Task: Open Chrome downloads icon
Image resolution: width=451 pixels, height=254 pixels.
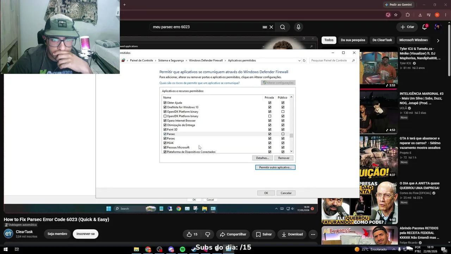Action: (x=420, y=15)
